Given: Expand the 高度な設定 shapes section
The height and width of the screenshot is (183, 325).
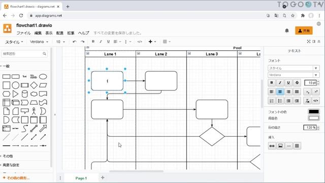Looking at the screenshot, I should [x=10, y=165].
